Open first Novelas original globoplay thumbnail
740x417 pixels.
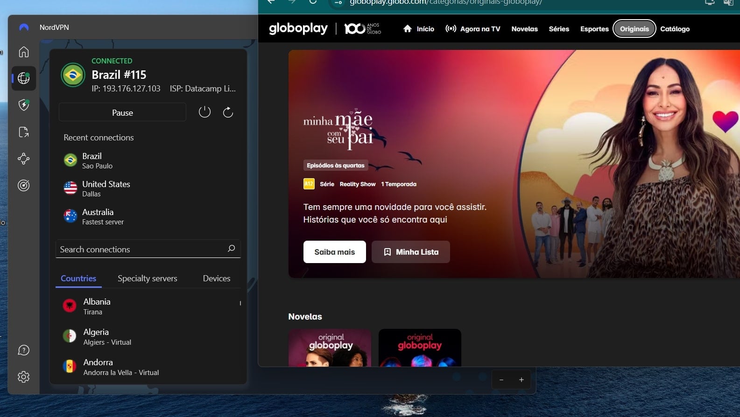coord(330,347)
